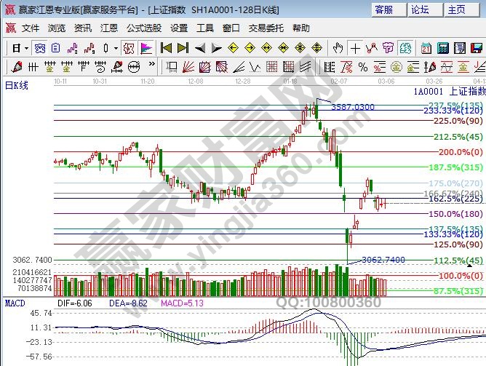Jump to the last bar using the skip-to-end arrow
The width and height of the screenshot is (486, 366).
click(x=183, y=48)
